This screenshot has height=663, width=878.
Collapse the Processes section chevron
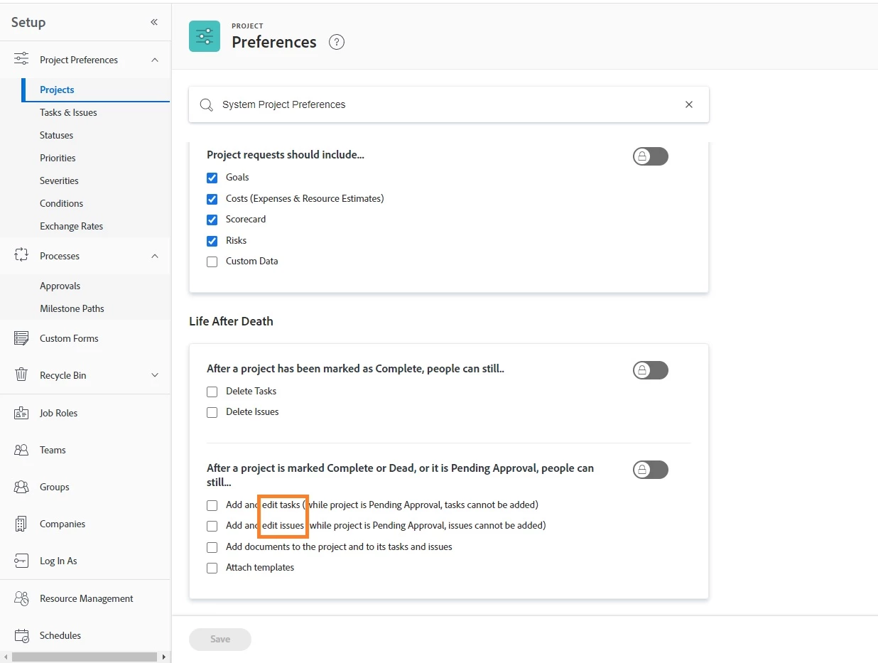click(155, 256)
